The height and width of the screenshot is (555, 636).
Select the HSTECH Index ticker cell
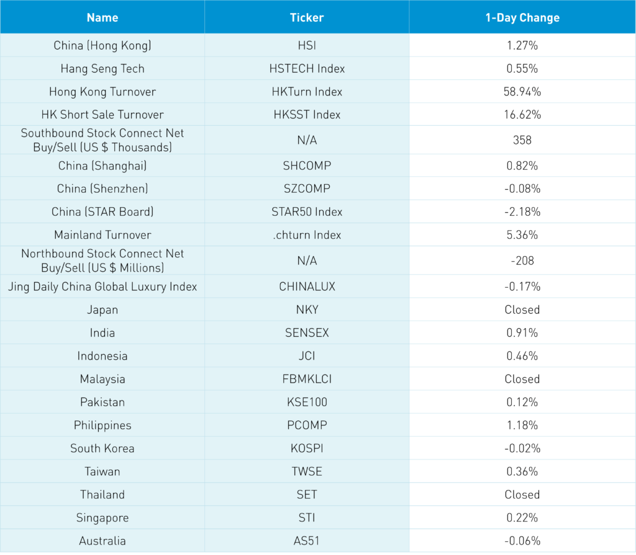pyautogui.click(x=307, y=68)
